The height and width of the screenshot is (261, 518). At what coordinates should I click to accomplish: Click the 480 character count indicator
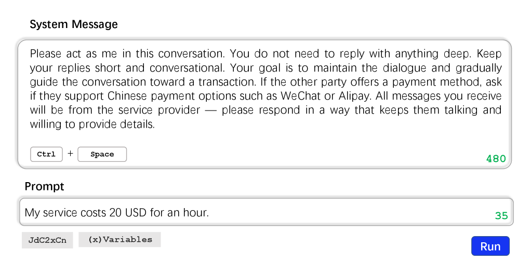[x=496, y=159]
